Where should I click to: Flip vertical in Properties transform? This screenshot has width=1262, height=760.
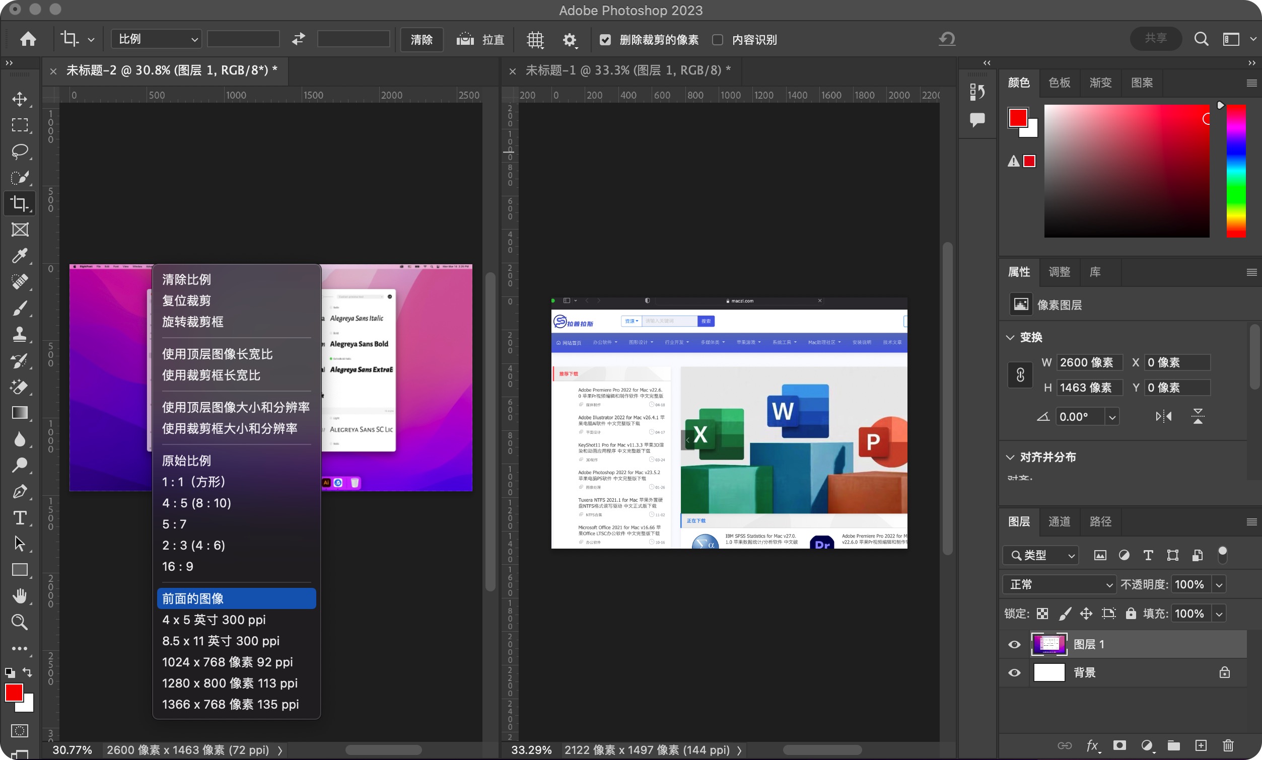coord(1198,416)
